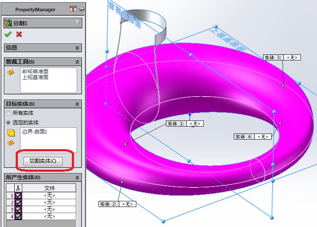
Task: Click the PropertyManager display toggle icon
Action: [73, 9]
